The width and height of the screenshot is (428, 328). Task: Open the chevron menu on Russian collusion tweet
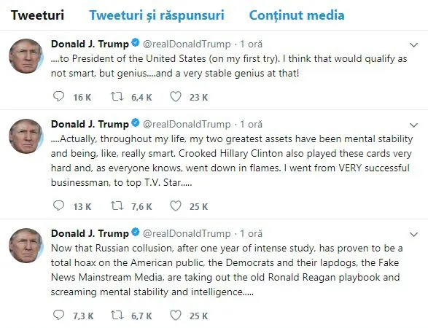point(414,234)
